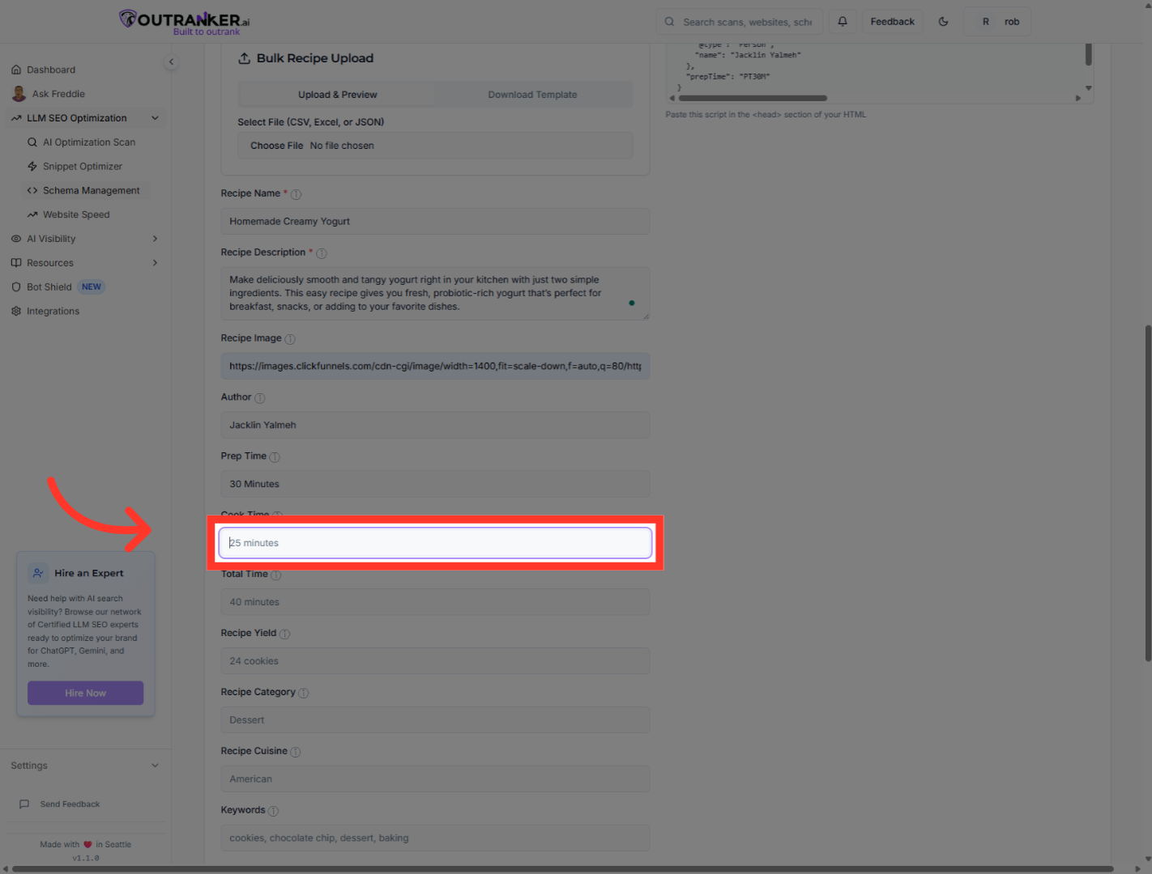The height and width of the screenshot is (874, 1152).
Task: Click the Recipe Description text area
Action: (435, 294)
